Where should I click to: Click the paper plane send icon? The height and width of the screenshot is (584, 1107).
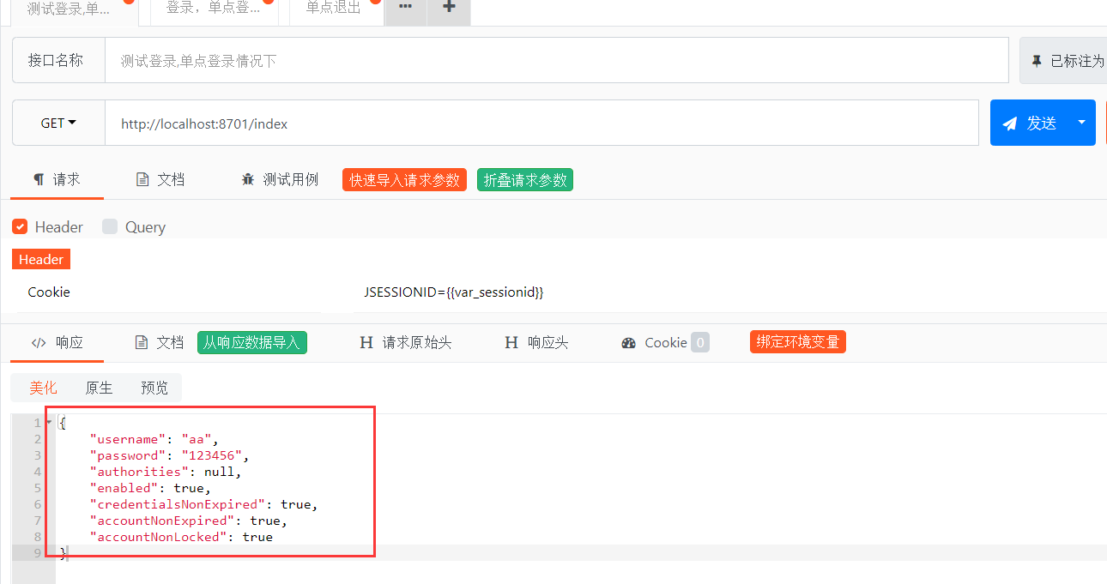(x=1010, y=122)
